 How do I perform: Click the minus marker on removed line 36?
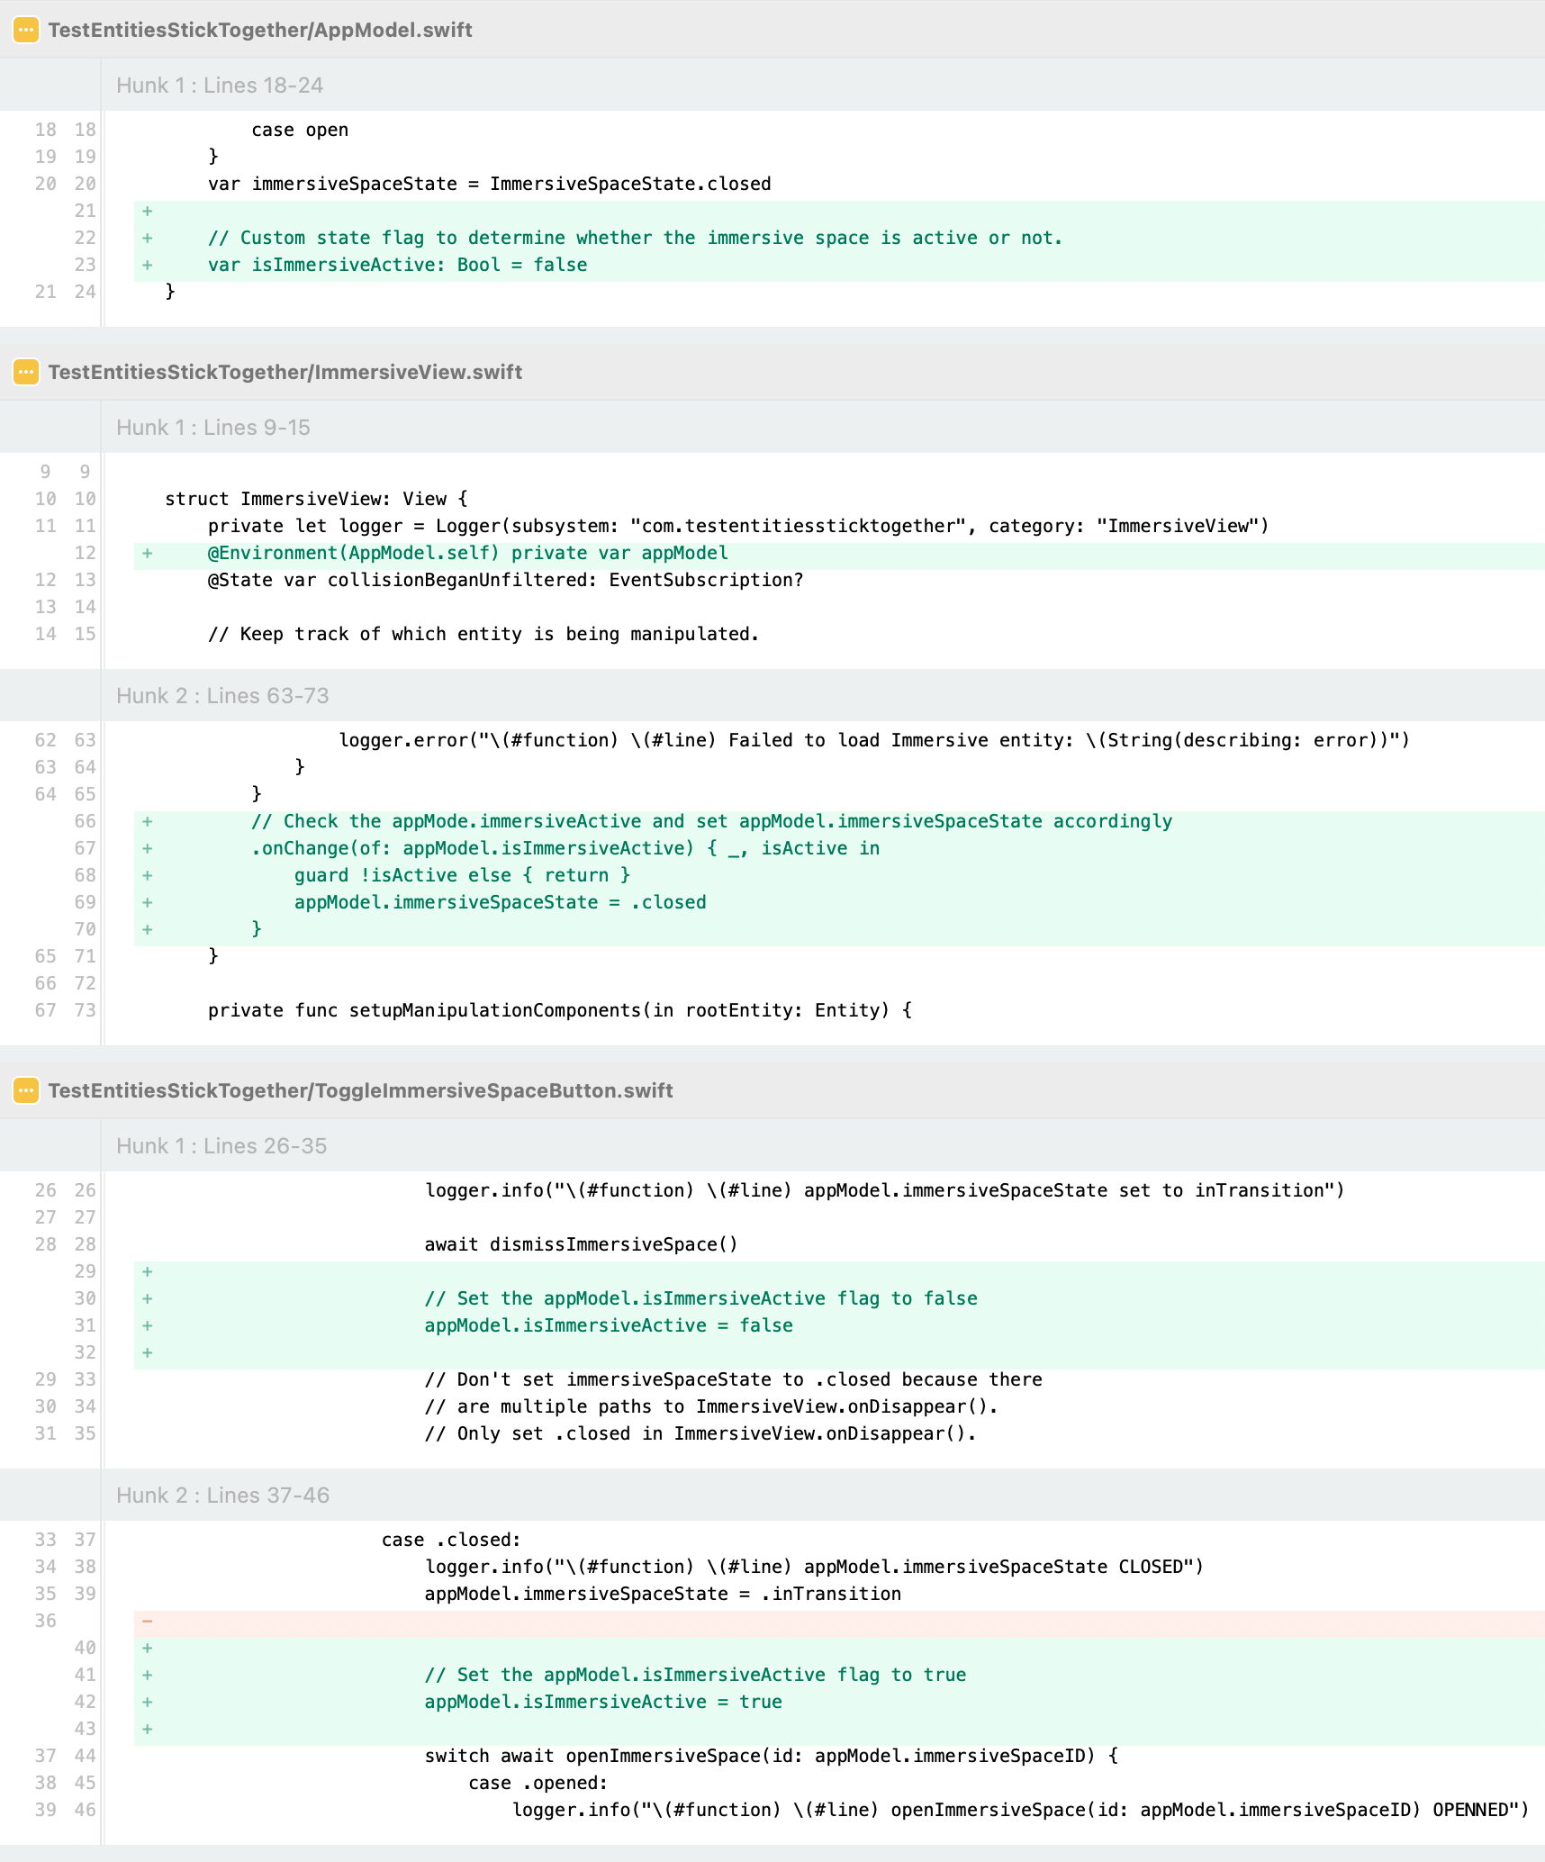click(x=147, y=1621)
